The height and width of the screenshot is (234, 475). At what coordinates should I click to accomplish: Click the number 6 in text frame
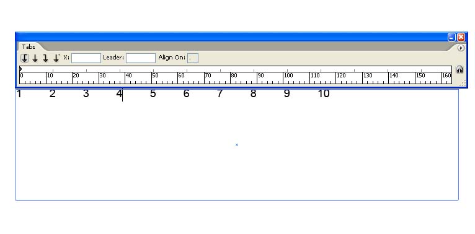186,93
